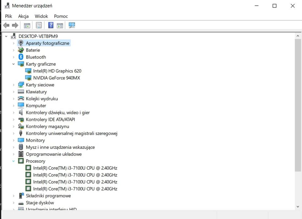Click the Procesory category icon
The height and width of the screenshot is (219, 302).
point(21,161)
